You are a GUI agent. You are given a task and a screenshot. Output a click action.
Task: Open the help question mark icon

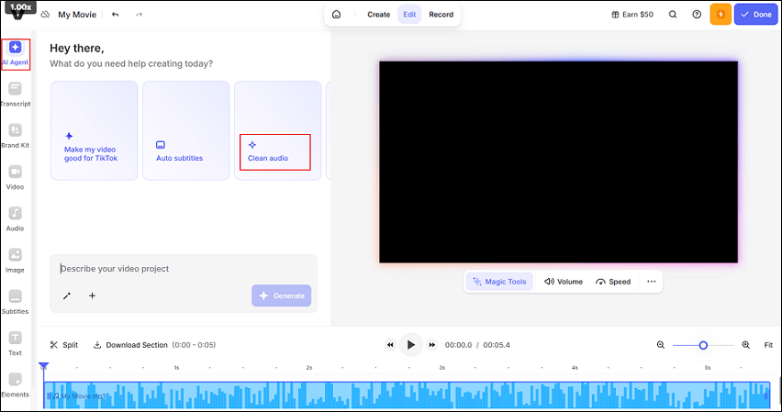697,15
